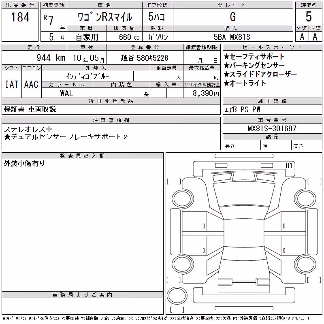The image size is (324, 324).
Task: Select the model code 5BA-MX81S
Action: tap(232, 37)
